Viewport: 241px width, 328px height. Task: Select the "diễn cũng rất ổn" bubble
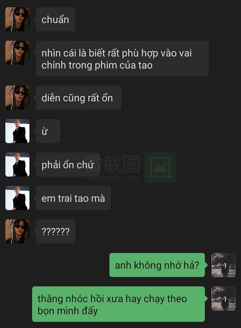coord(78,97)
